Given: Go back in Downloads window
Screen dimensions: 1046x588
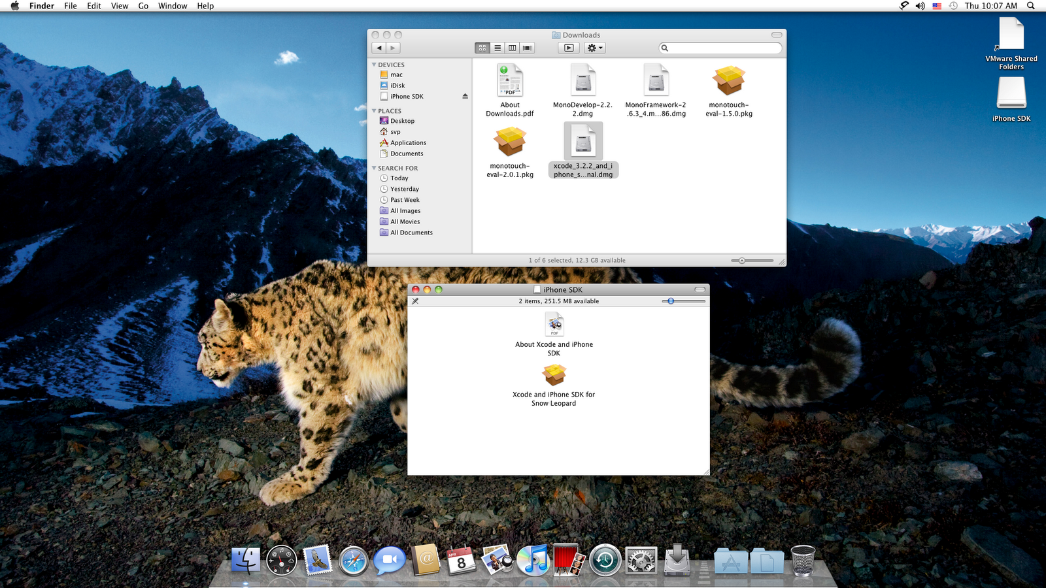Looking at the screenshot, I should (x=379, y=48).
